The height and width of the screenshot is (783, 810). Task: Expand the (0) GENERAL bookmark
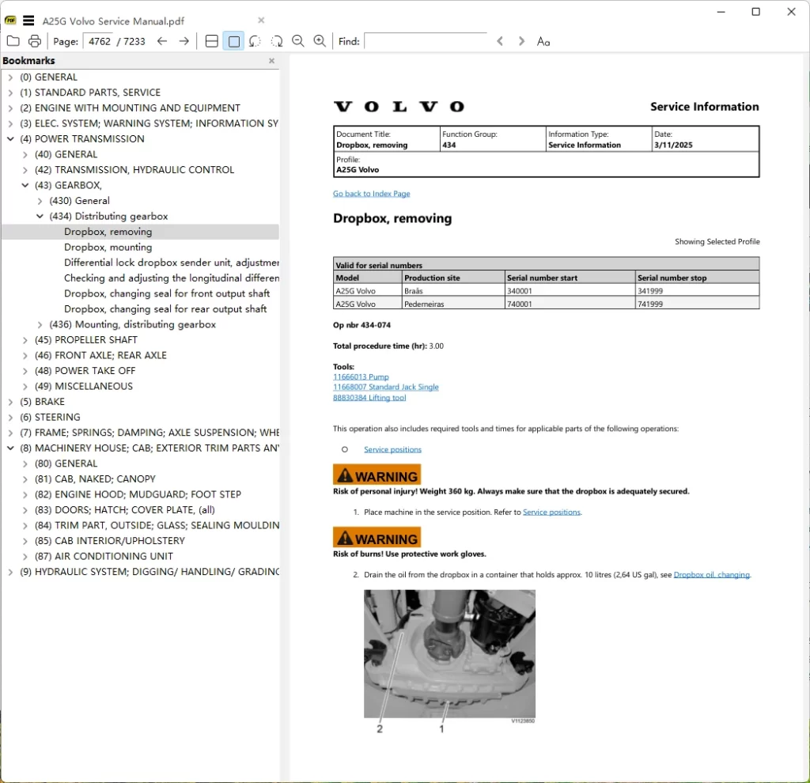[10, 78]
